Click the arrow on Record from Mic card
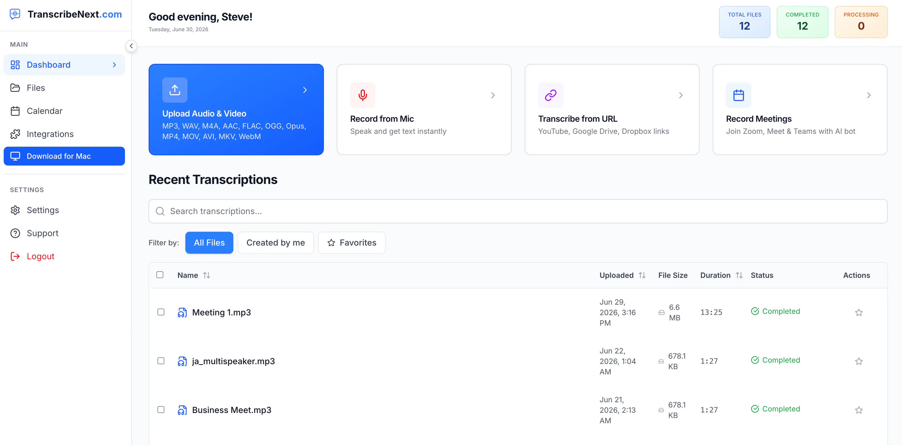Image resolution: width=902 pixels, height=445 pixels. [x=493, y=95]
